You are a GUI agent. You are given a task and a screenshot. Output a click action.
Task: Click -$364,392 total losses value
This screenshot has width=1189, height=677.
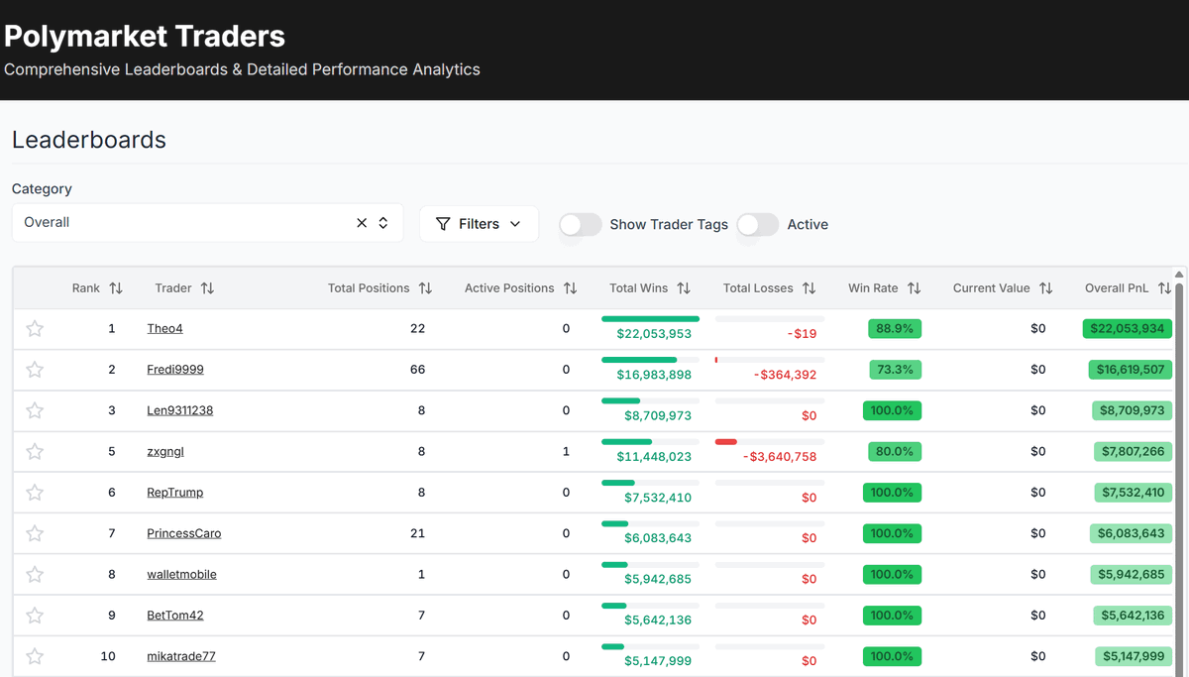(785, 375)
